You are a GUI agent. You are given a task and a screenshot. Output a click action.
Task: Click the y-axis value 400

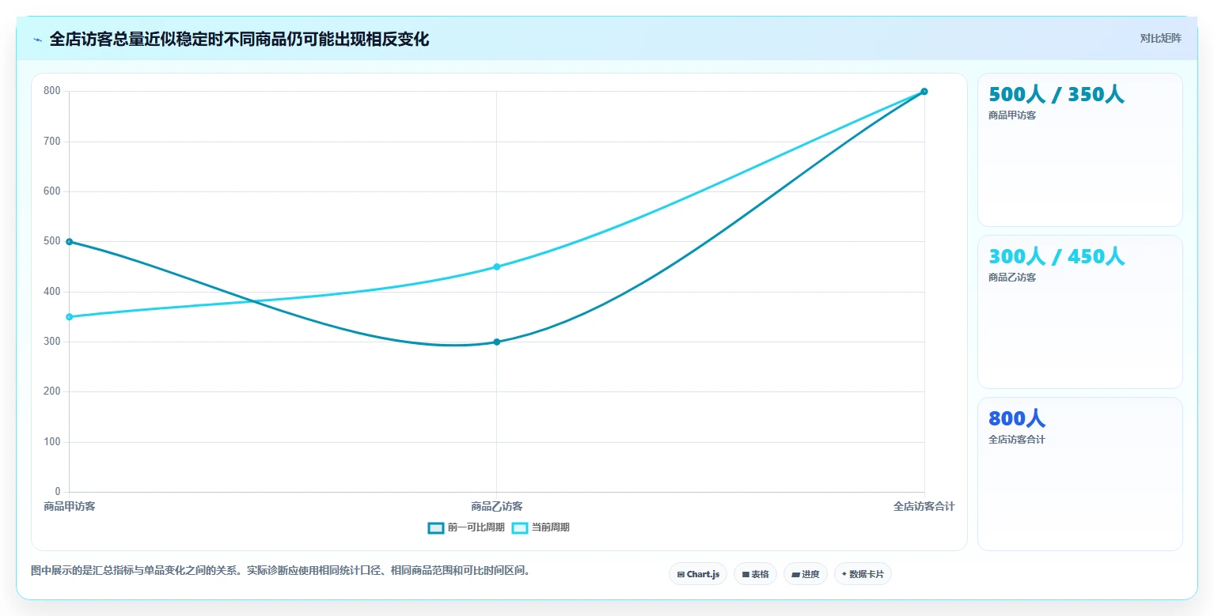(52, 292)
